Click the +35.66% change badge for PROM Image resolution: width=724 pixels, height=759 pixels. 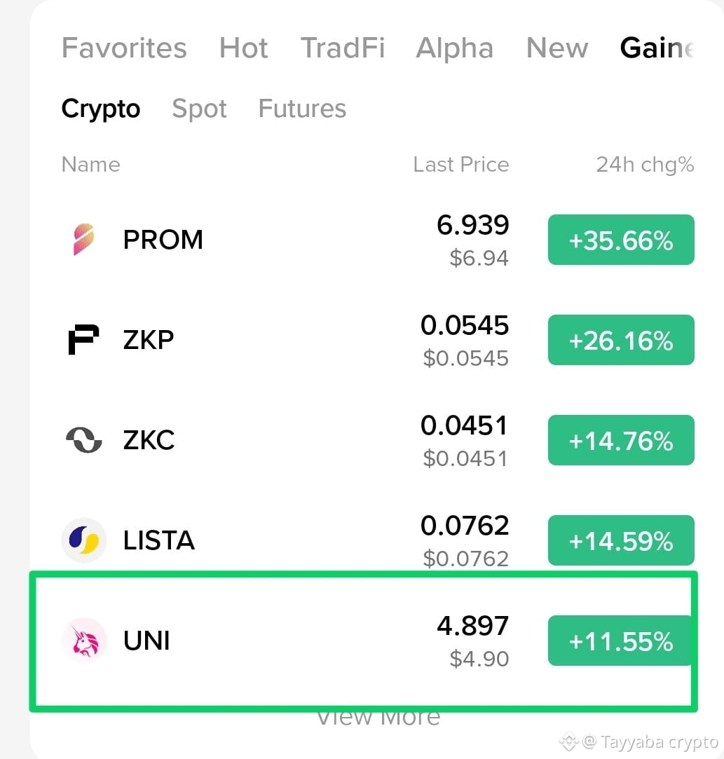tap(621, 240)
